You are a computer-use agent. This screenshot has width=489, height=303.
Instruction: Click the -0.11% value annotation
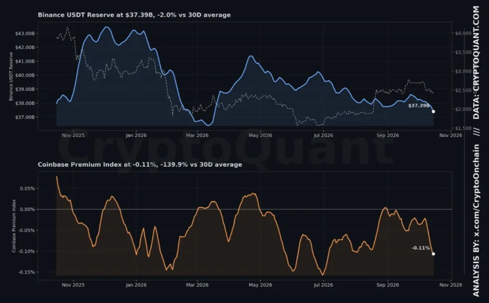421,248
